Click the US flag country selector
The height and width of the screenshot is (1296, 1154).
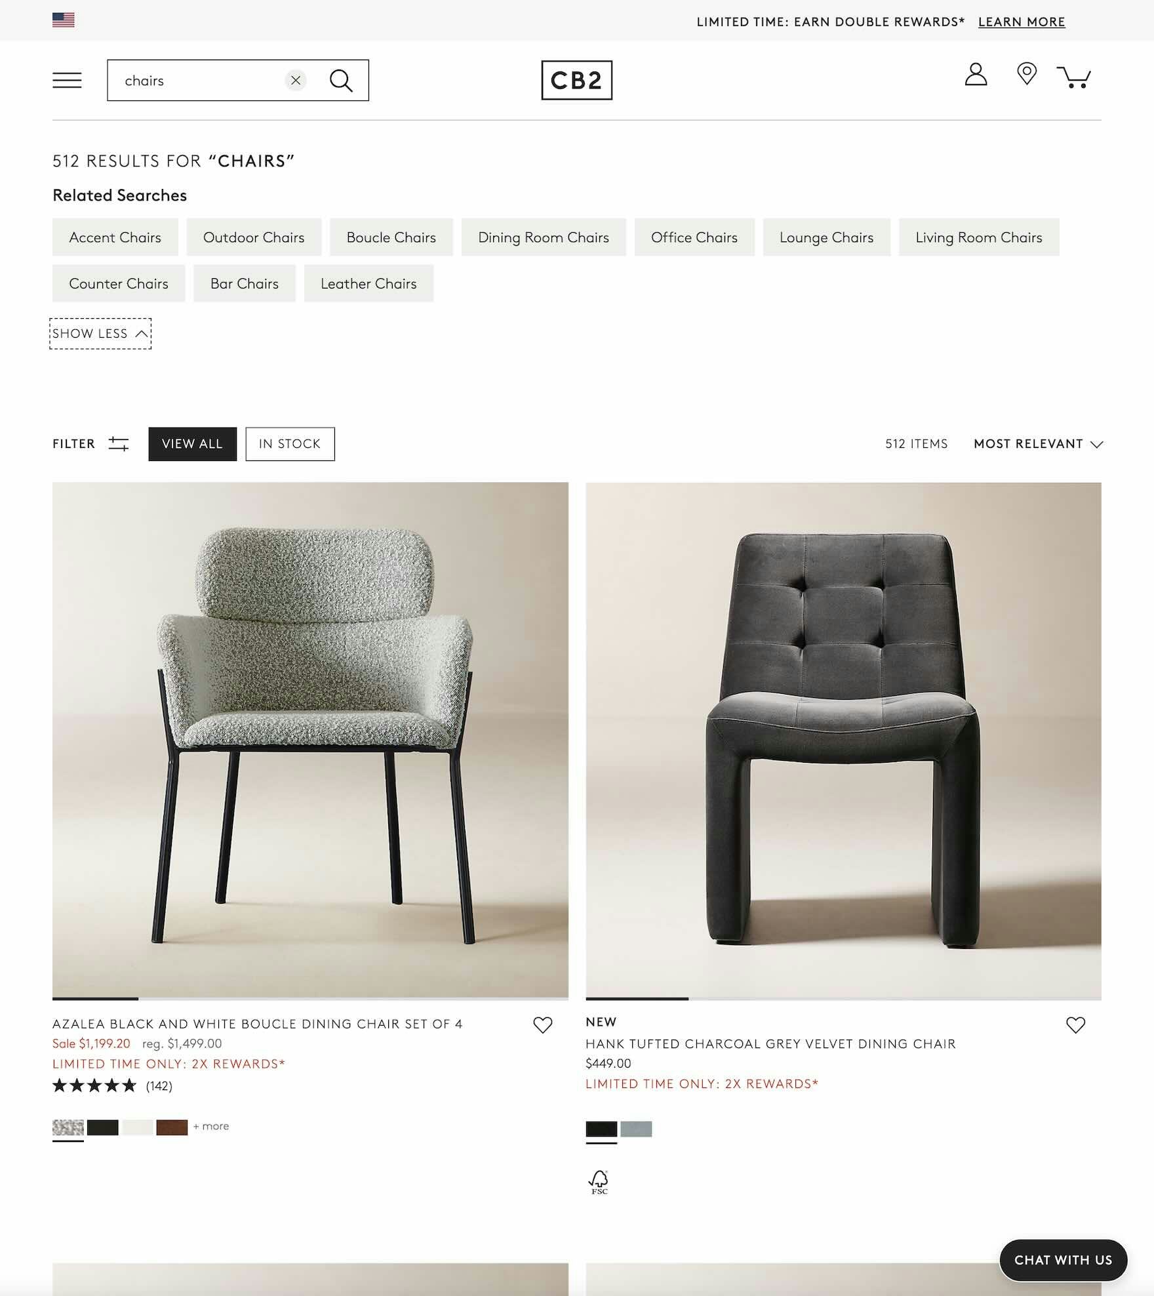click(64, 20)
